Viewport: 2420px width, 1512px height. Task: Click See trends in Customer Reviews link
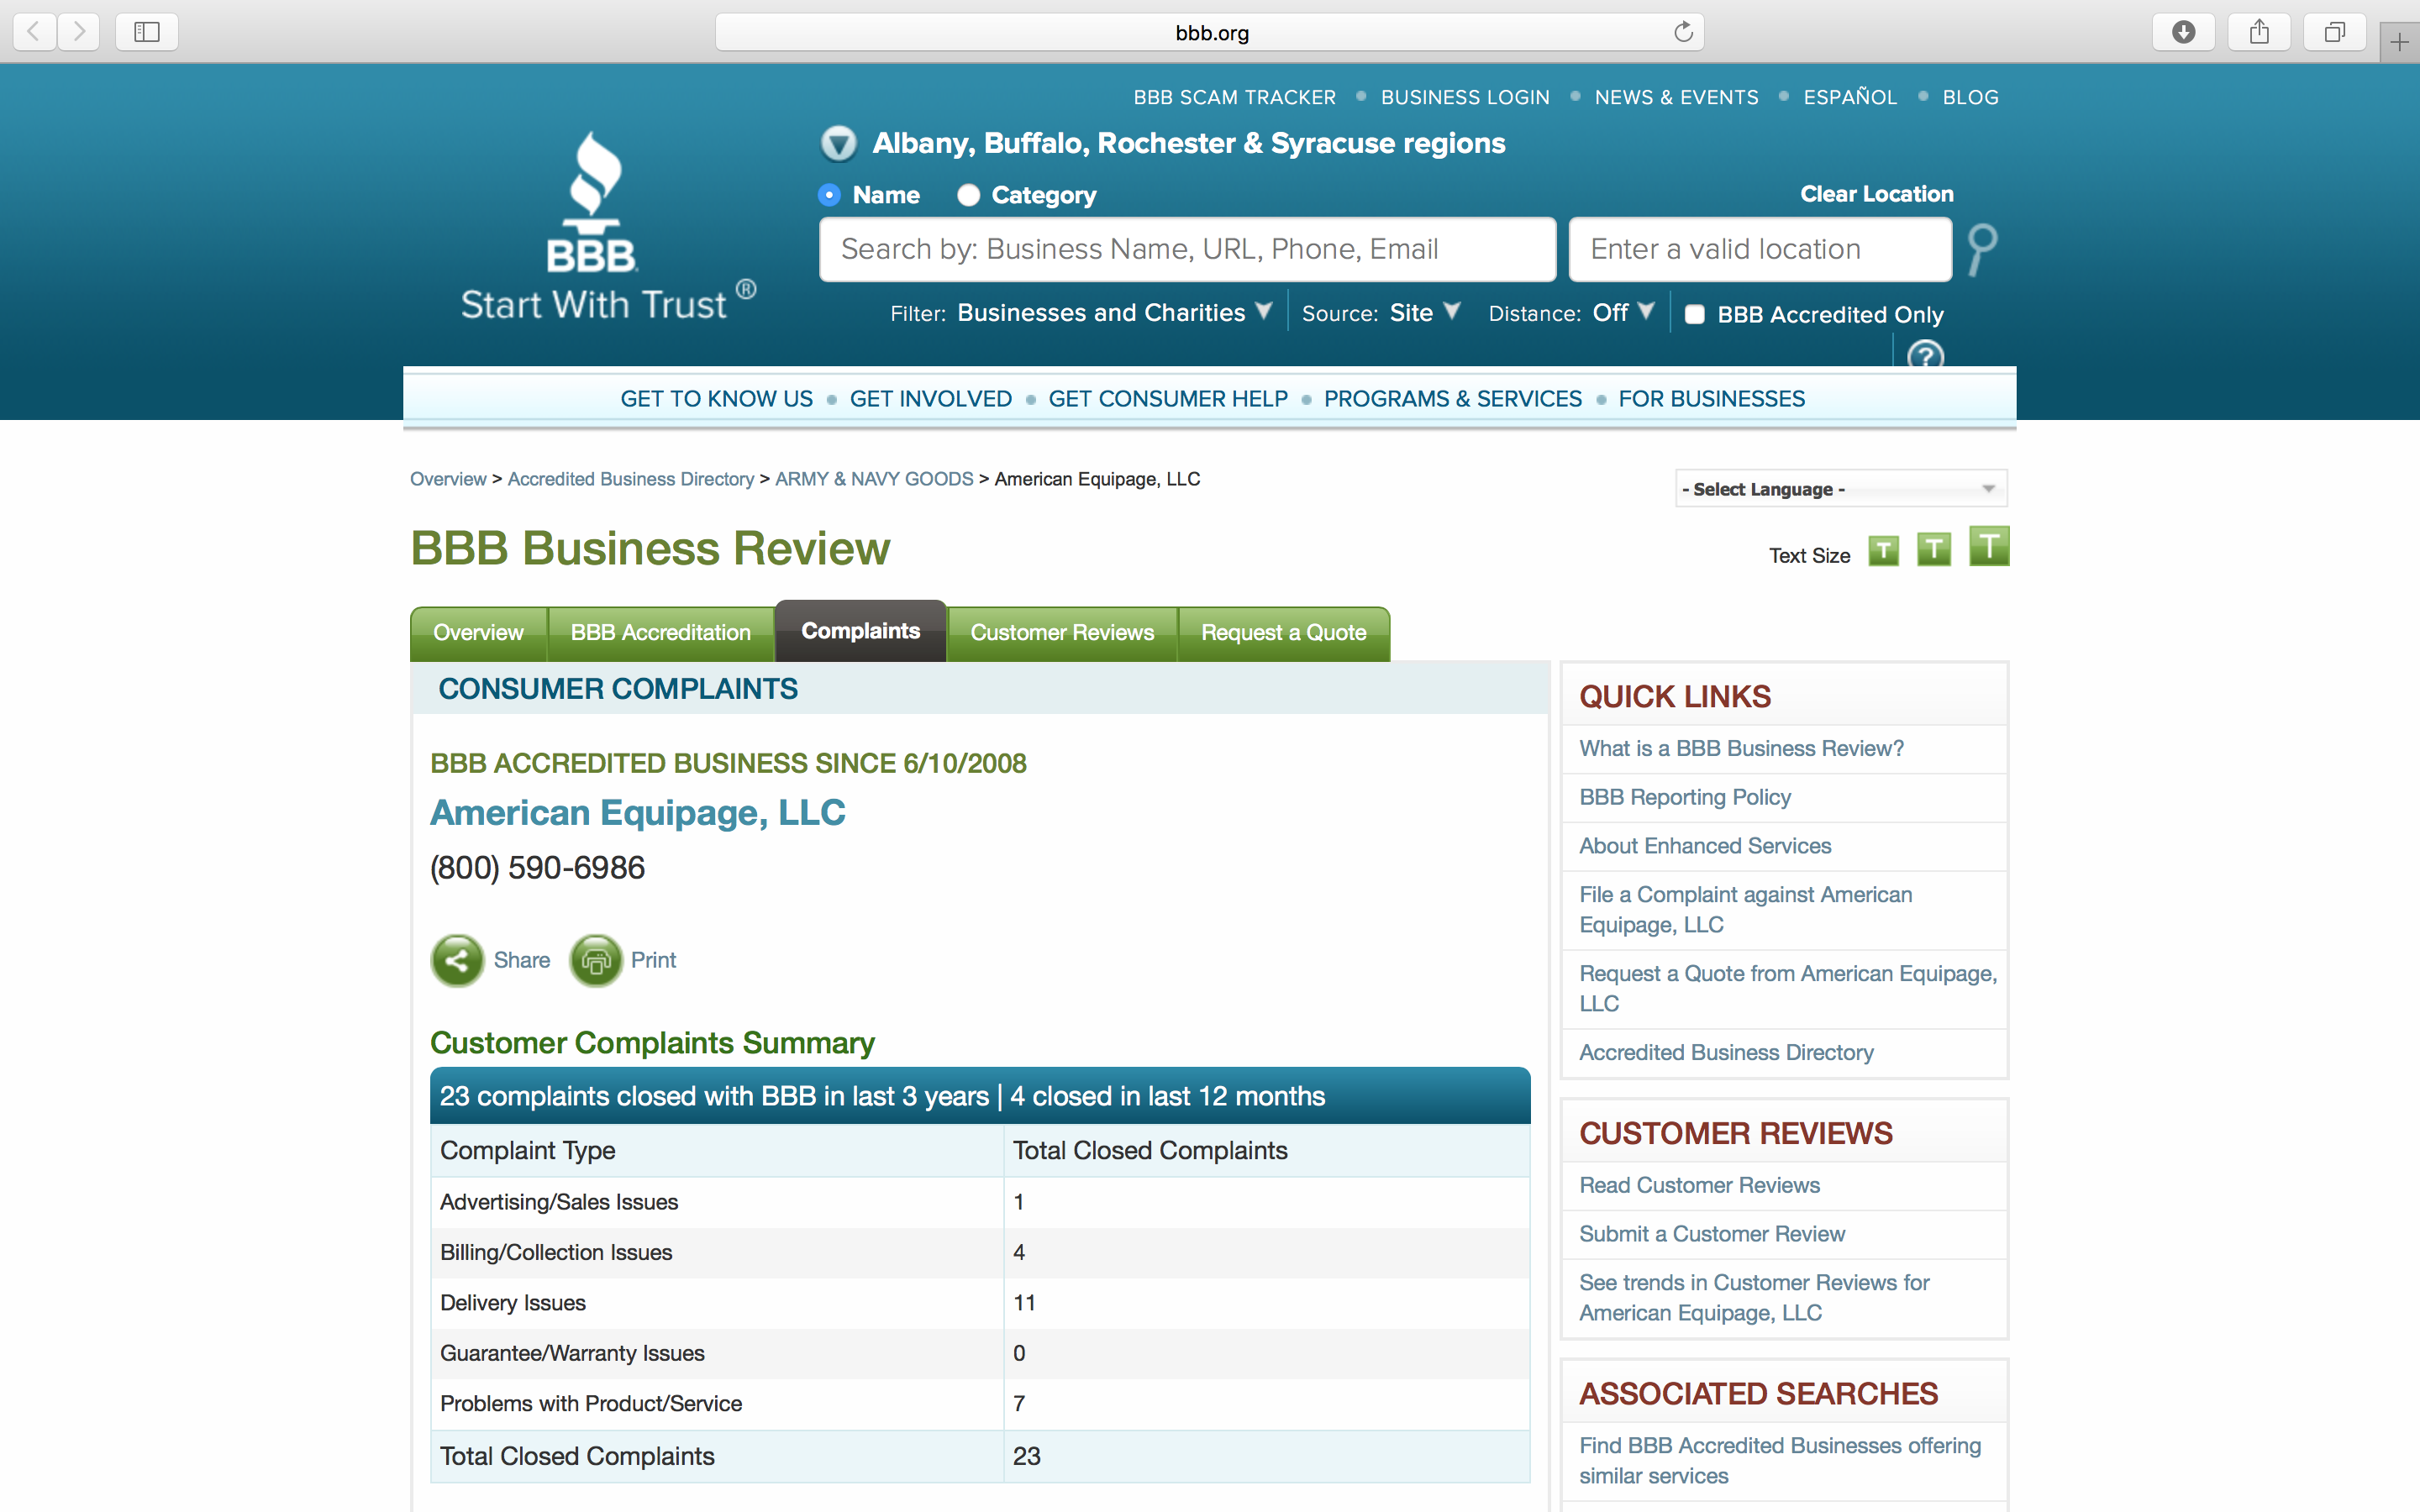coord(1754,1297)
